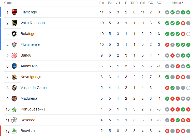Open the Nova Iguaçu team name
The height and width of the screenshot is (136, 192).
tap(31, 77)
